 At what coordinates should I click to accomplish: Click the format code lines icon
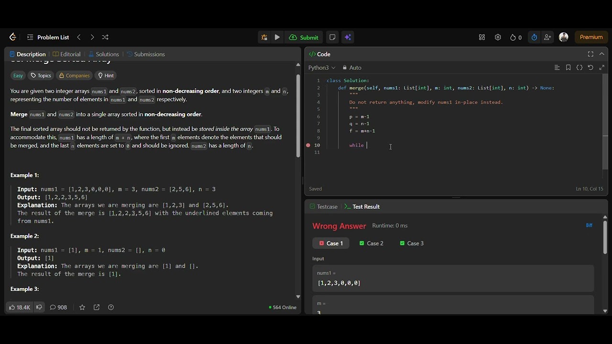[x=557, y=67]
